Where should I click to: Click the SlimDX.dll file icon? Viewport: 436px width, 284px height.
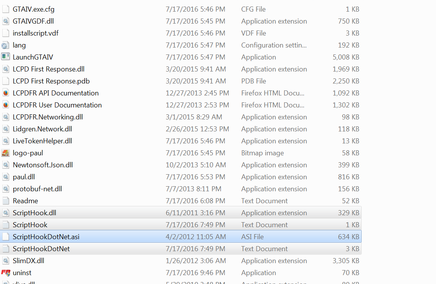[5, 261]
